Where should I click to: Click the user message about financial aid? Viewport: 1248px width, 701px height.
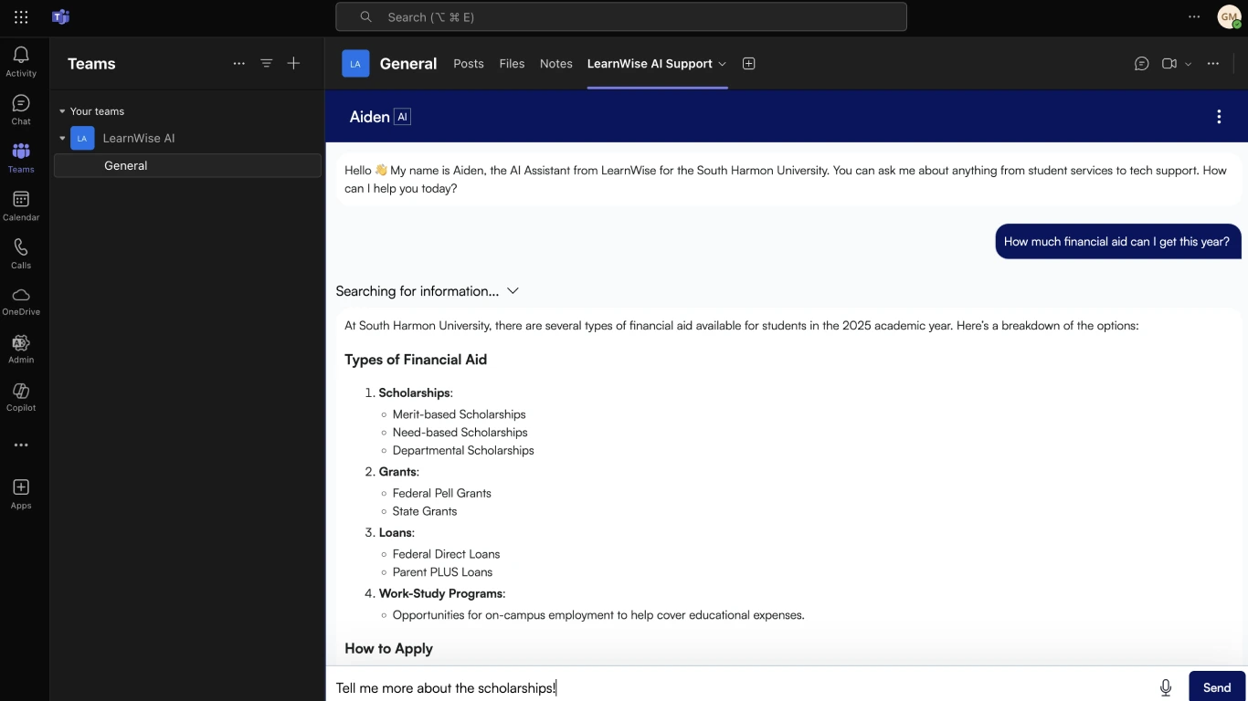coord(1117,242)
